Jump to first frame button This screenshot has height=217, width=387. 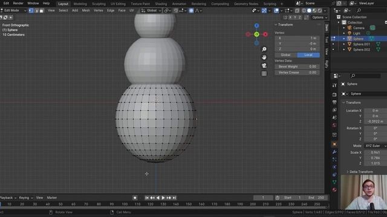147,198
